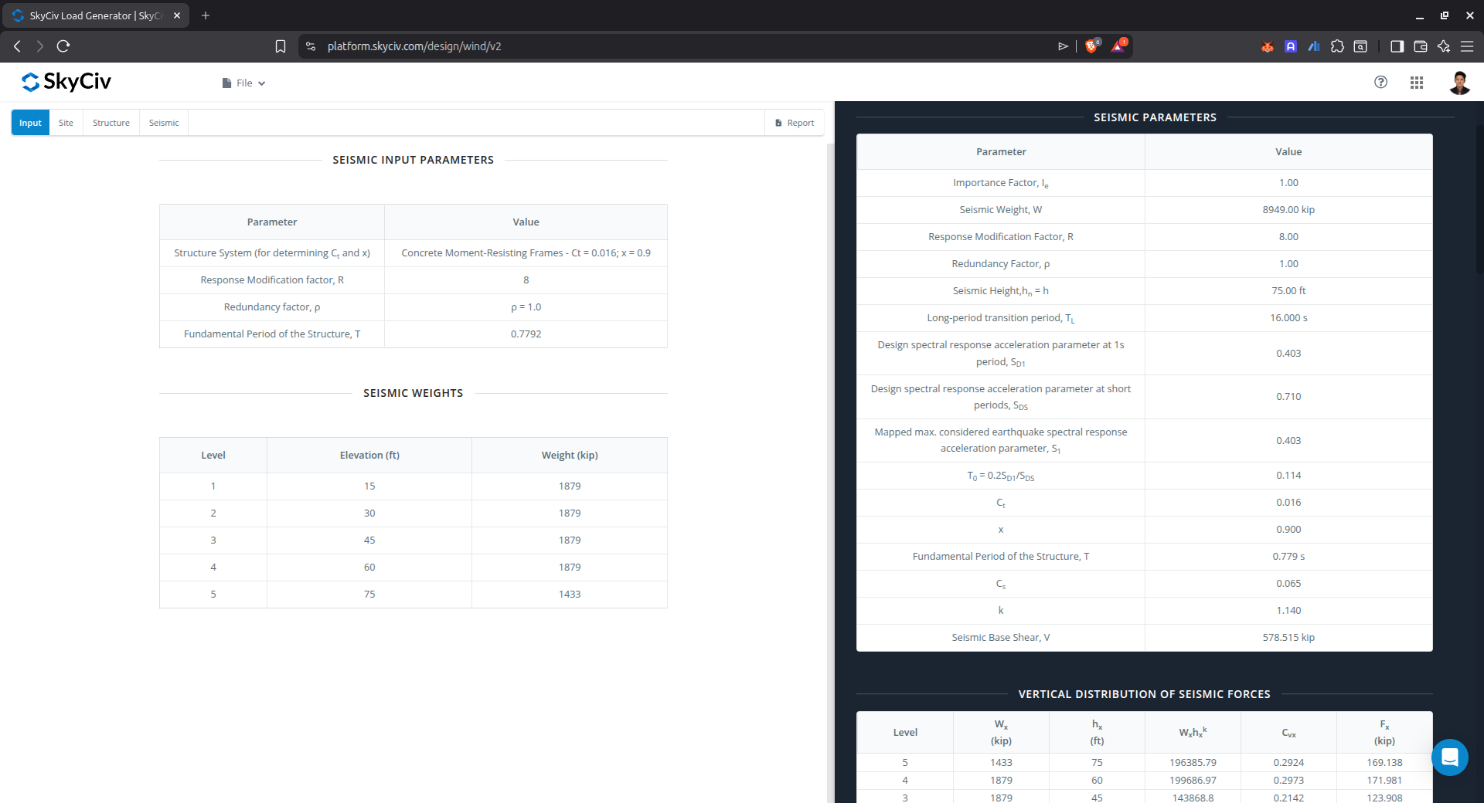This screenshot has height=803, width=1484.
Task: Bookmark this page using bookmark icon
Action: point(281,46)
